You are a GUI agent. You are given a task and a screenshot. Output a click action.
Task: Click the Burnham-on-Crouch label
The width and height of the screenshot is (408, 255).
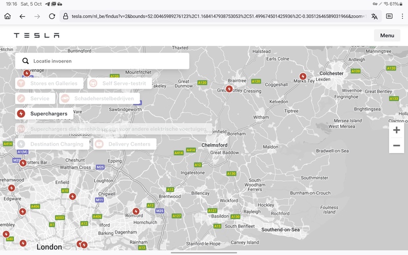click(310, 193)
